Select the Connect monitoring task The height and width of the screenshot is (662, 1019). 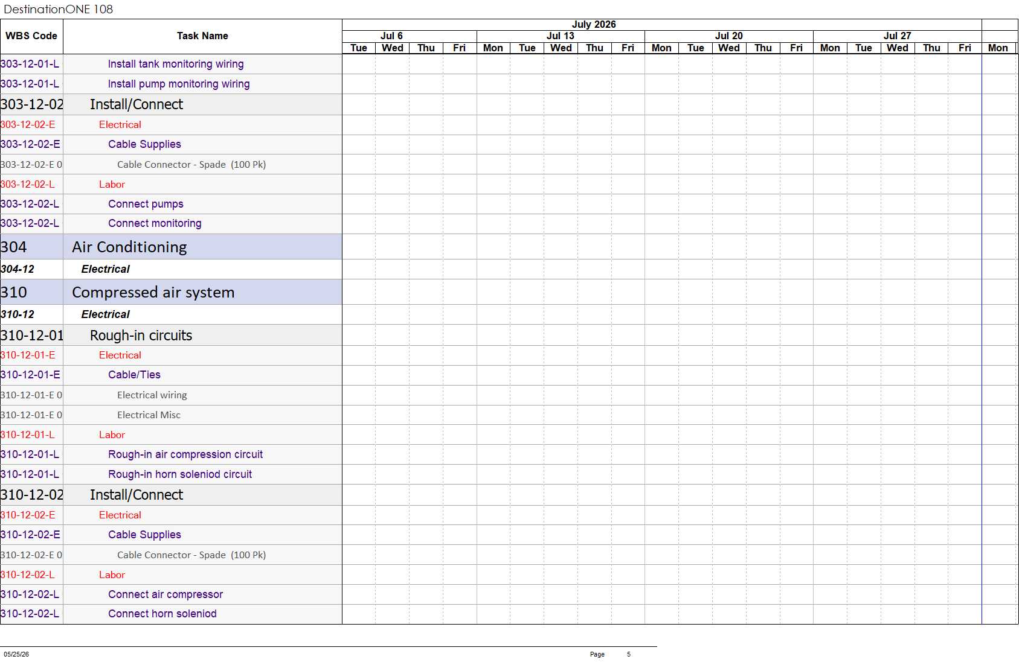155,223
